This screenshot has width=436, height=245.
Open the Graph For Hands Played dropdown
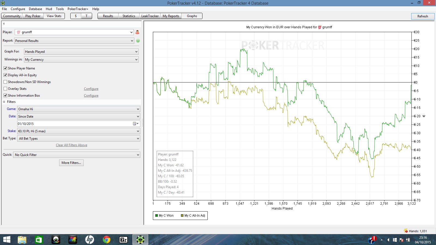[x=81, y=52]
